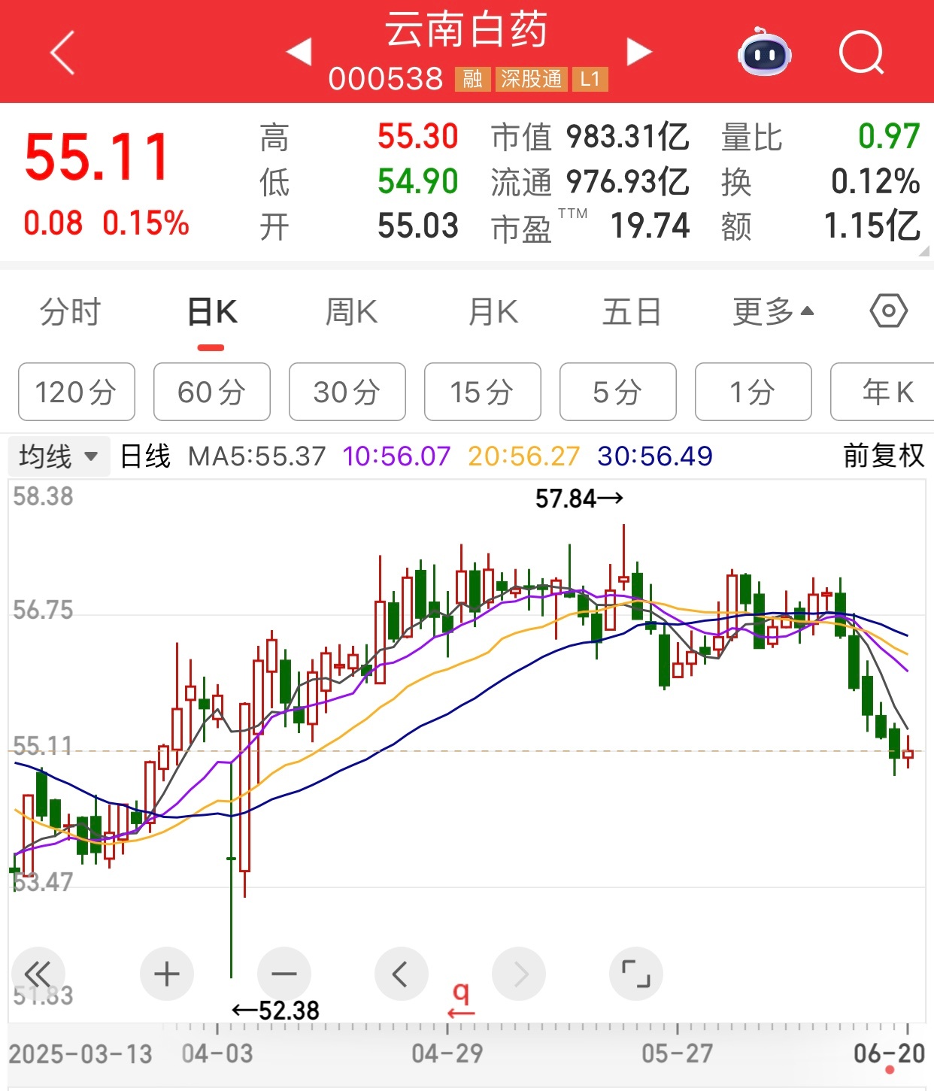Tap the 57.84 high price annotation

coord(579,498)
